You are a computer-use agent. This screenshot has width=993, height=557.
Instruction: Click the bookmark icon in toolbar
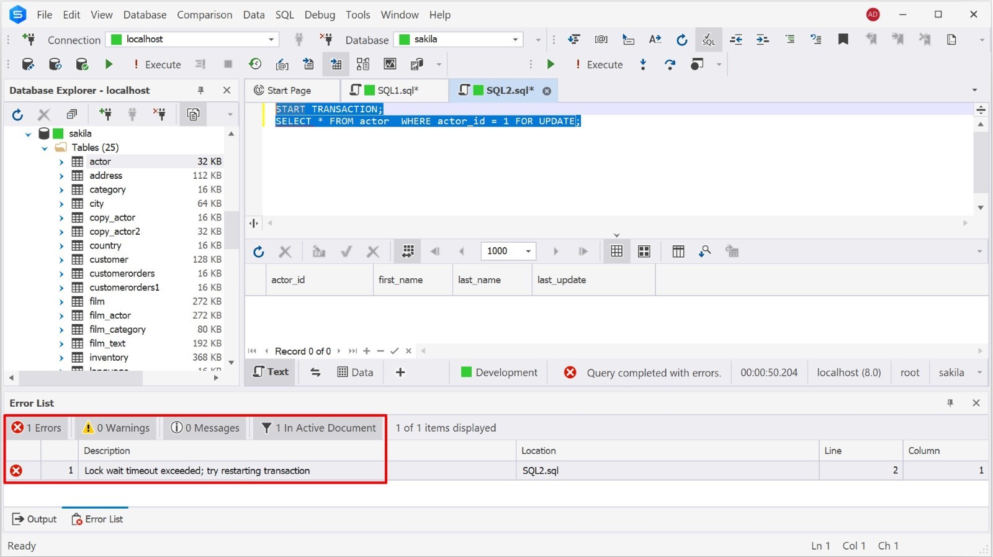843,40
